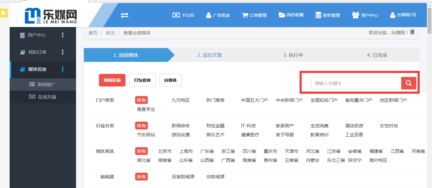Click the building icon beside welcome message
This screenshot has height=188, width=432.
tap(412, 32)
